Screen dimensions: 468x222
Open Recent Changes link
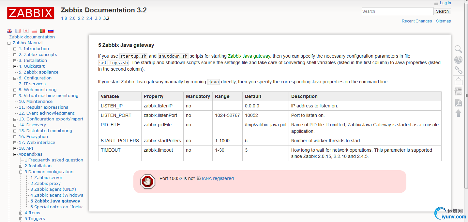pyautogui.click(x=417, y=21)
